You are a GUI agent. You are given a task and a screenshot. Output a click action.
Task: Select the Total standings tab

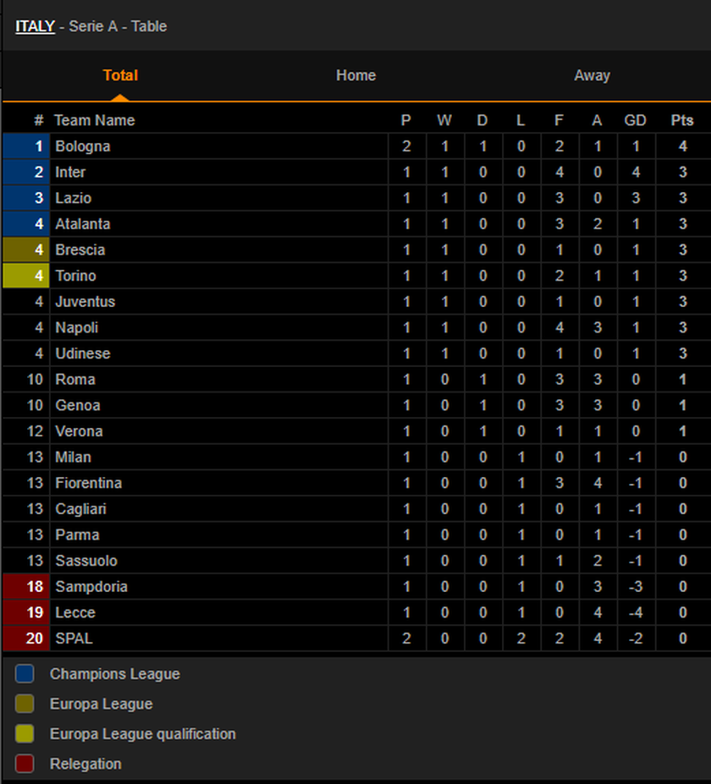pyautogui.click(x=120, y=75)
